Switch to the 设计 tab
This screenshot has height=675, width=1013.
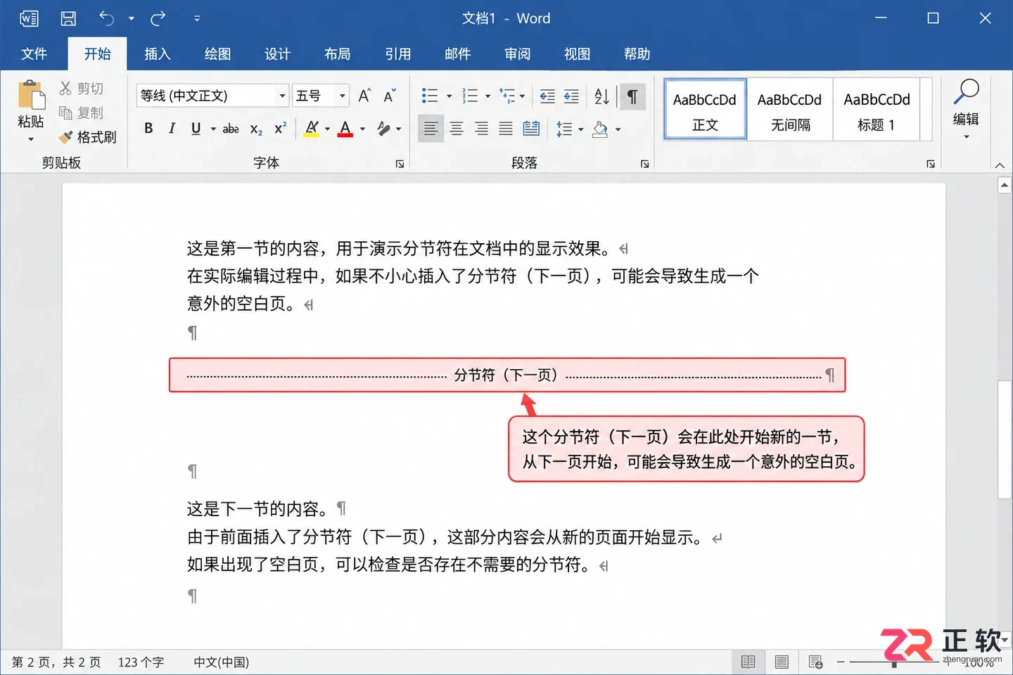[x=277, y=54]
